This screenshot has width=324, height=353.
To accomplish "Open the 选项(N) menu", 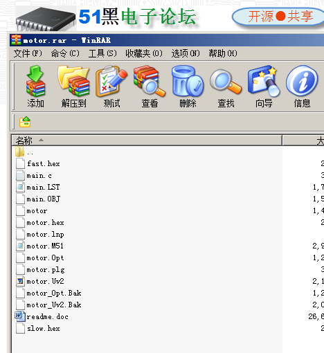I will tap(186, 53).
